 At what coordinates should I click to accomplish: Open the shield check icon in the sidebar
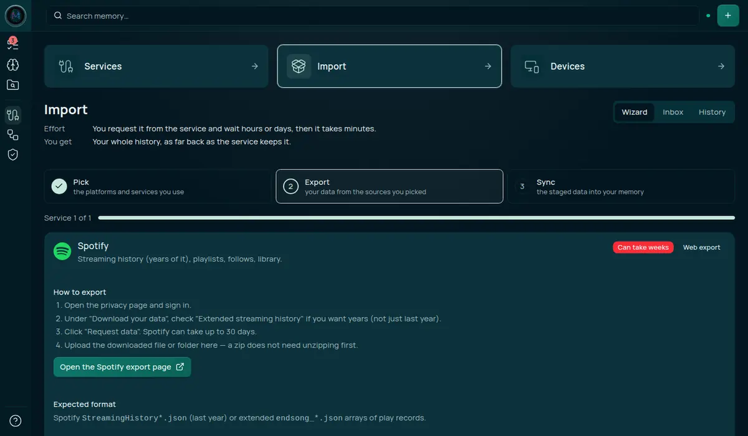point(12,154)
